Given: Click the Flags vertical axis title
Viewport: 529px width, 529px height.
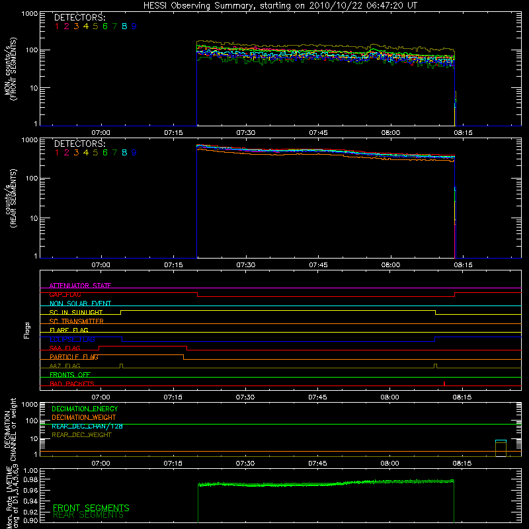Looking at the screenshot, I should pyautogui.click(x=26, y=330).
